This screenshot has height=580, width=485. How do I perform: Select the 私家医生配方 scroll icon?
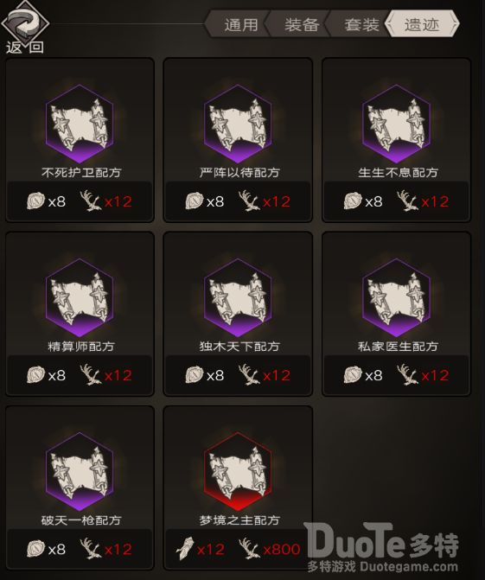pos(396,297)
